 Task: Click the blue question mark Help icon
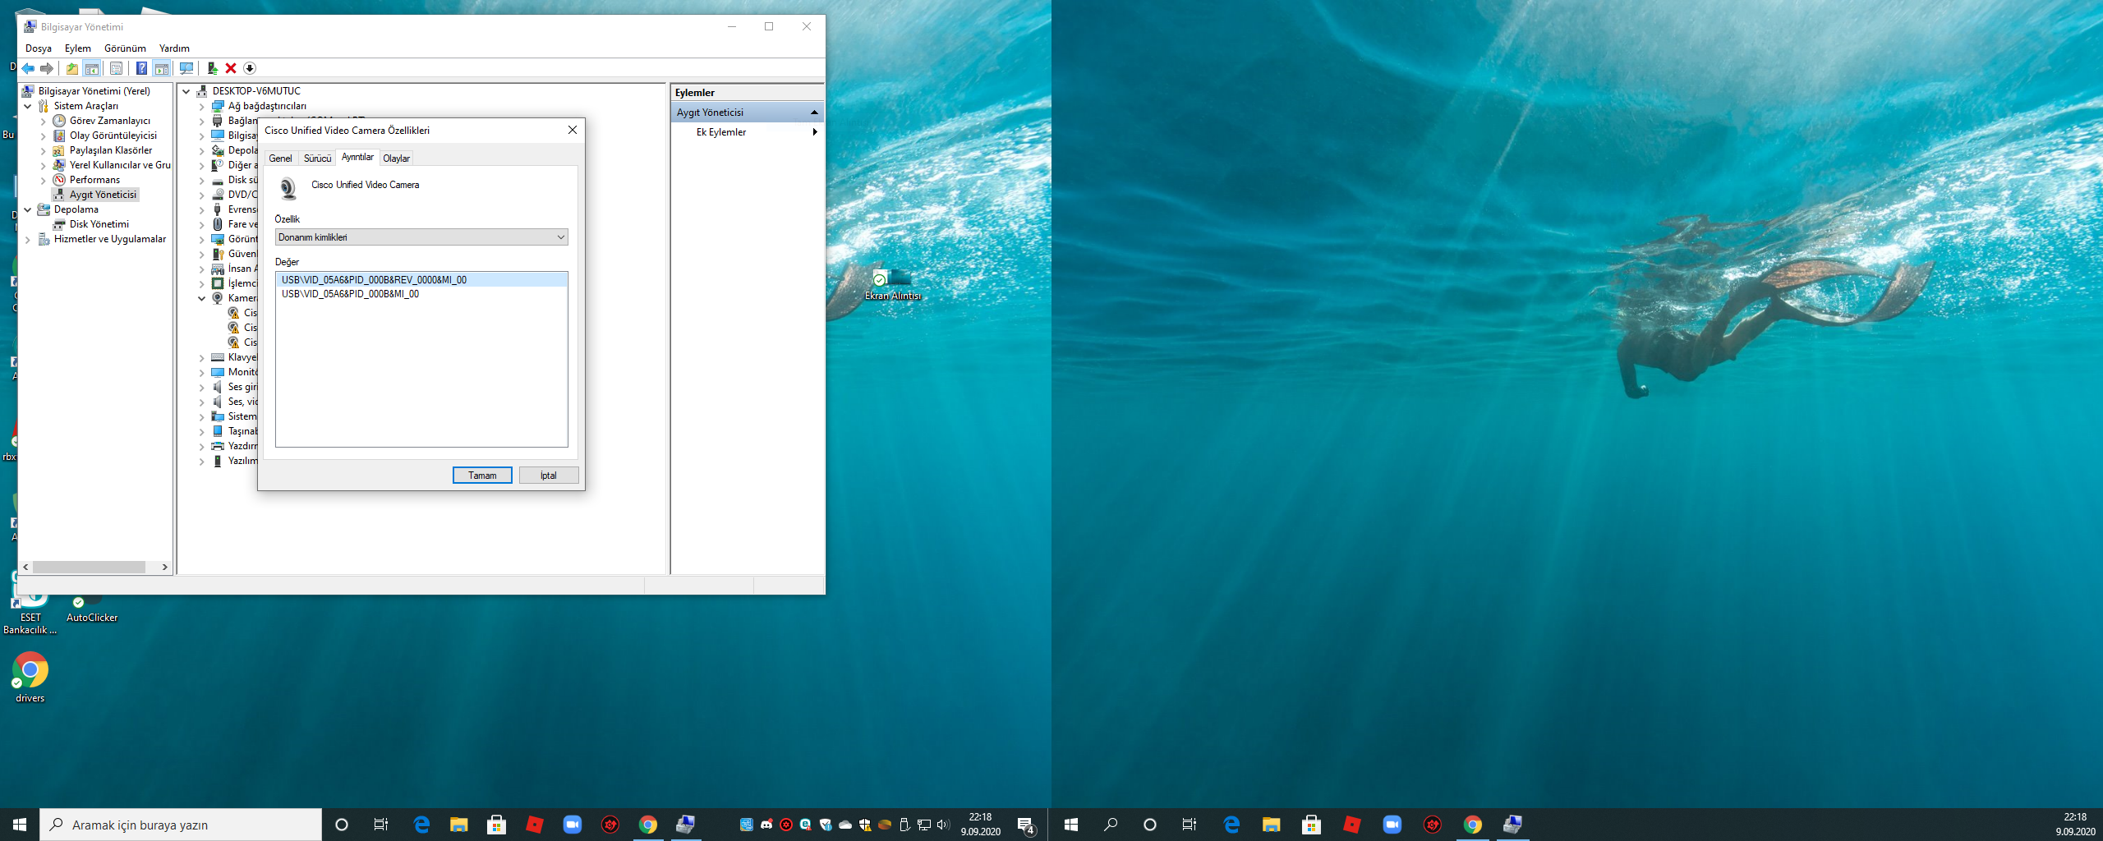pos(141,68)
